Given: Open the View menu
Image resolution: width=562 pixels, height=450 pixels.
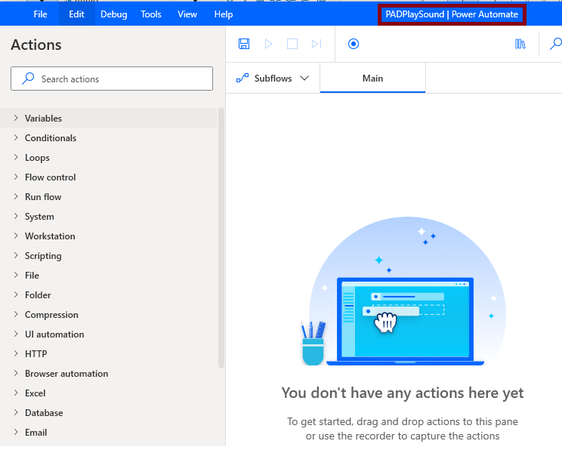Looking at the screenshot, I should 187,14.
